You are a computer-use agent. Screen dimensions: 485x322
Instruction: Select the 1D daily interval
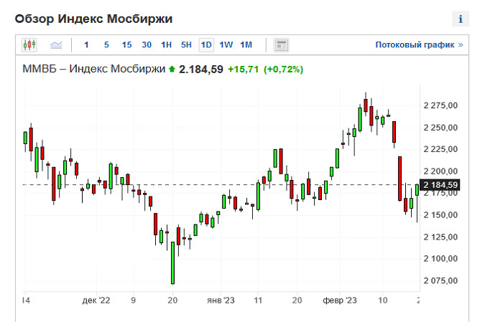pos(206,45)
